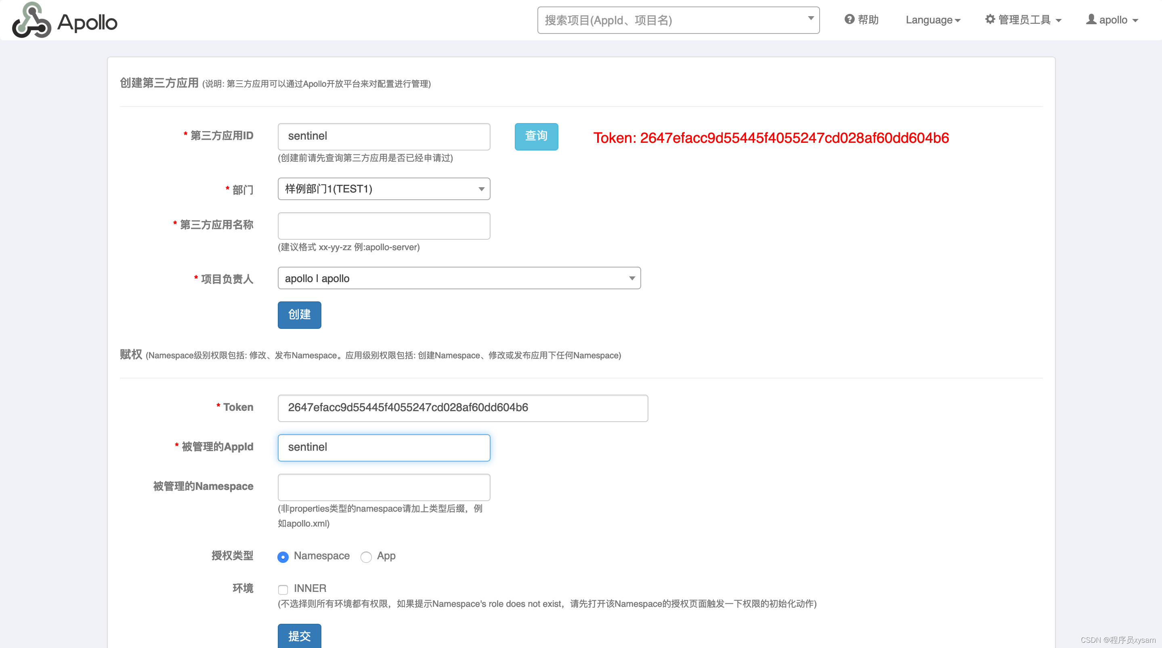
Task: Click the Apollo logo icon
Action: 31,20
